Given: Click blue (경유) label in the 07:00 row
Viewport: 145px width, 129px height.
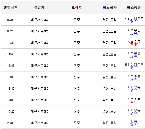Looking at the screenshot, I should pyautogui.click(x=134, y=22).
